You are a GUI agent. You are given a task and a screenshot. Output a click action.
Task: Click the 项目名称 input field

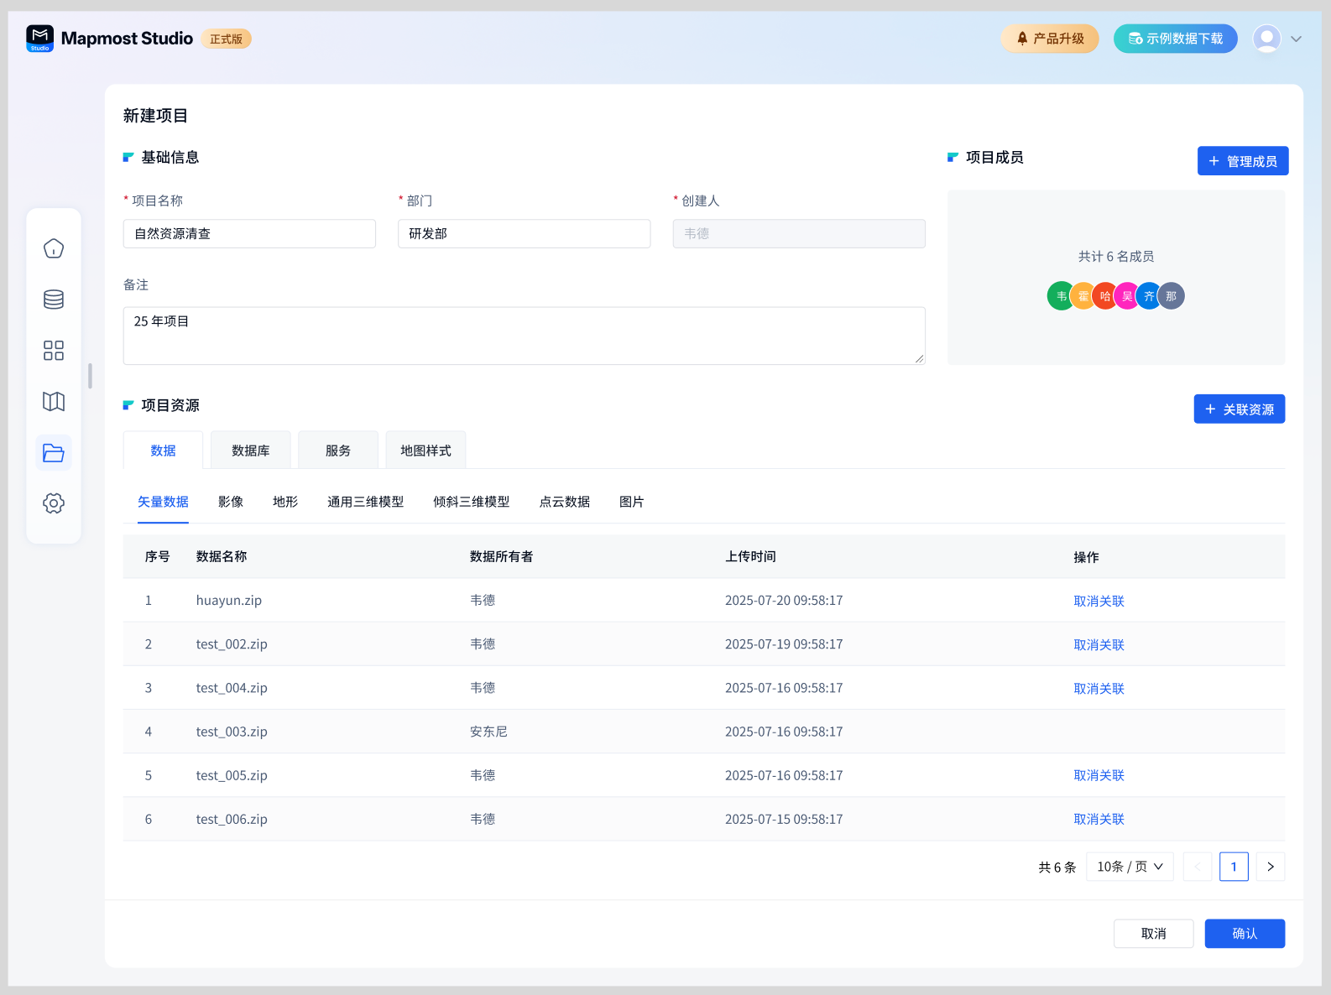click(x=249, y=234)
